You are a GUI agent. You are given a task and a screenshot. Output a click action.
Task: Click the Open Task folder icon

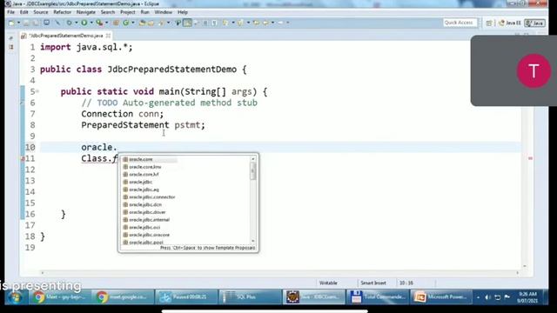pos(151,23)
